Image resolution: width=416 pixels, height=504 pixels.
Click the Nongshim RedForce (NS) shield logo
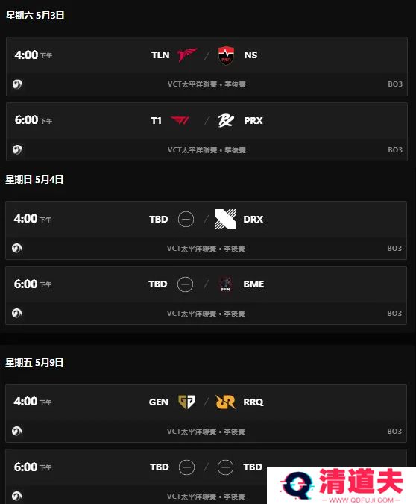tap(226, 55)
